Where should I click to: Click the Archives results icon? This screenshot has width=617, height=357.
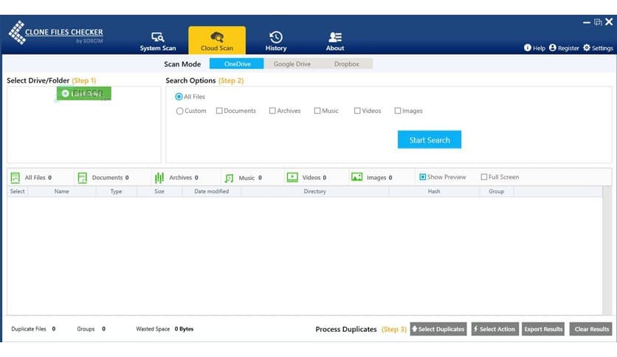coord(159,178)
